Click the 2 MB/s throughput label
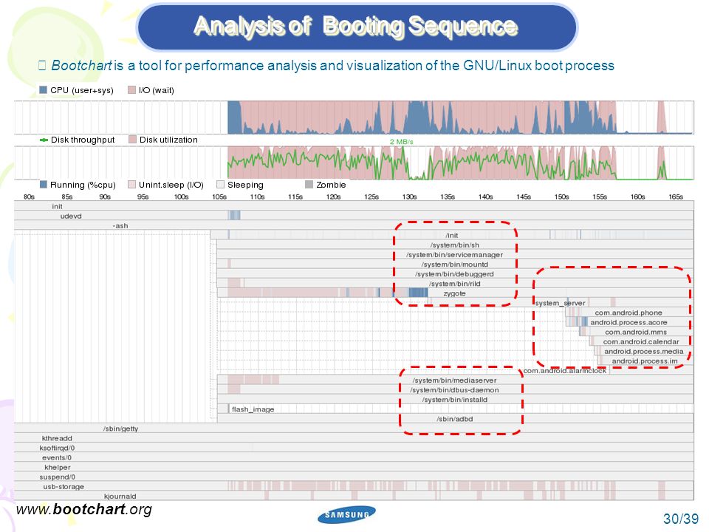The image size is (709, 532). 402,142
